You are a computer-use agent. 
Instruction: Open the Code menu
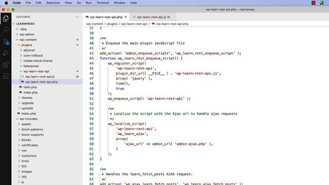[16, 3]
